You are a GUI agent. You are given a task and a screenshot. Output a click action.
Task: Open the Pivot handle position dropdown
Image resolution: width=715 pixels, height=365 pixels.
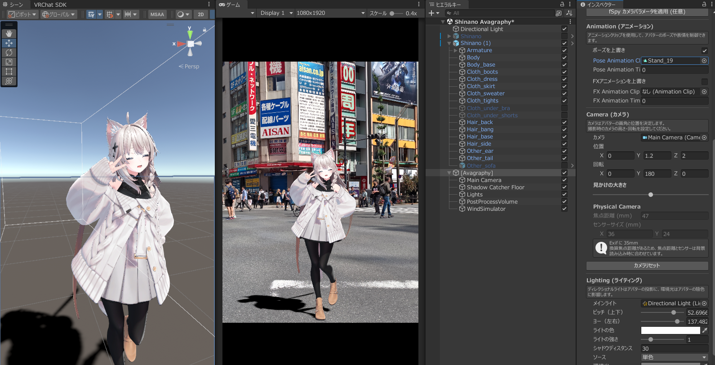point(22,14)
